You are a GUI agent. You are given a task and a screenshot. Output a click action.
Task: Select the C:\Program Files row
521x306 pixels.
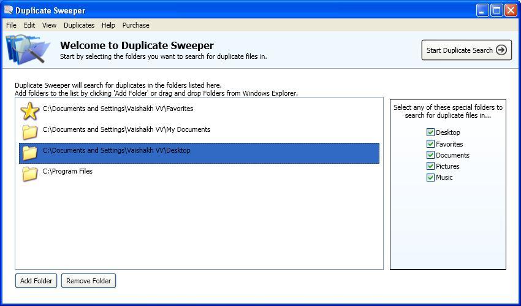199,174
